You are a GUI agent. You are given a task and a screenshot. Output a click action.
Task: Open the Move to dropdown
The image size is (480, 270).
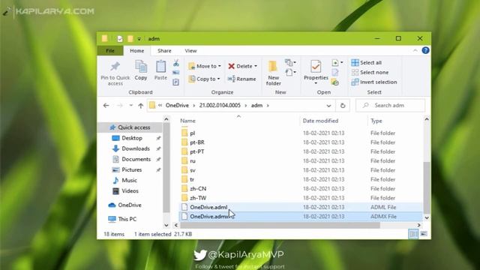coord(205,66)
